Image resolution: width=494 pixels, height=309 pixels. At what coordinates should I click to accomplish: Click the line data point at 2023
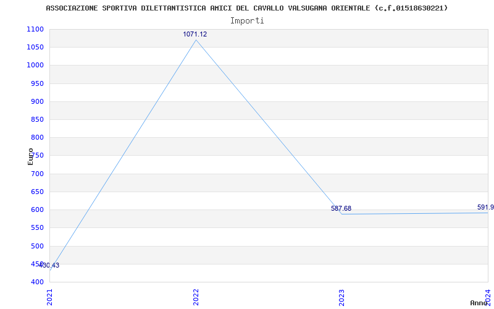coord(342,214)
